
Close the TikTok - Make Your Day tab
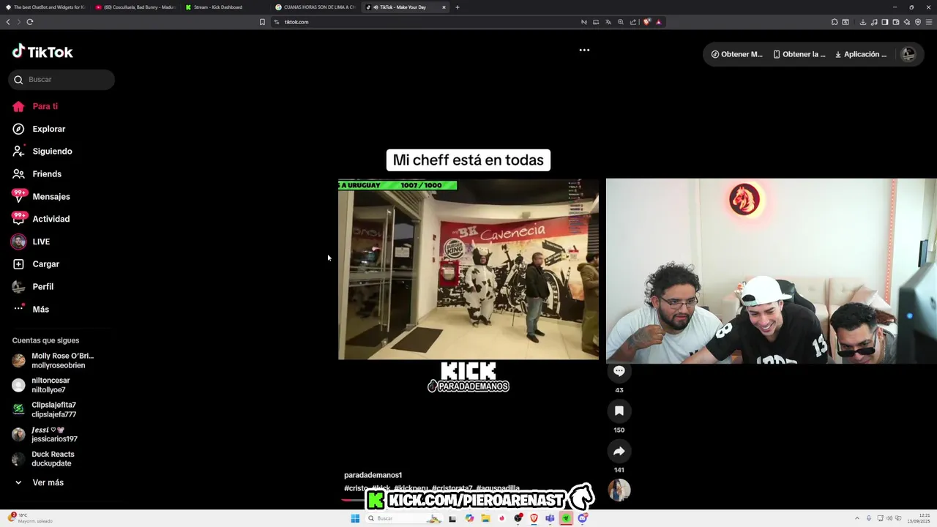tap(444, 7)
